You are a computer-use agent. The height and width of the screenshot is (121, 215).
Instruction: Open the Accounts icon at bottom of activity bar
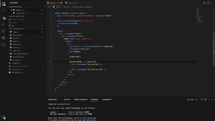(3, 117)
